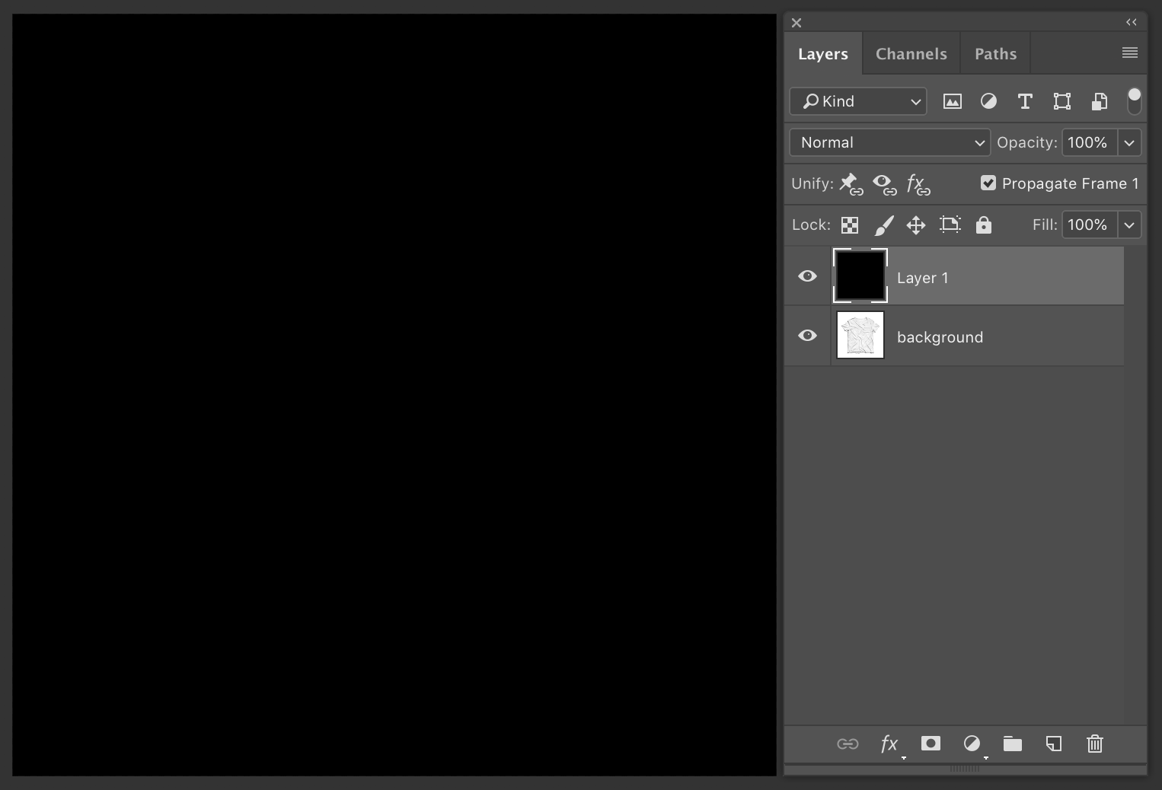Add a layer style to Layer 1

(x=889, y=744)
